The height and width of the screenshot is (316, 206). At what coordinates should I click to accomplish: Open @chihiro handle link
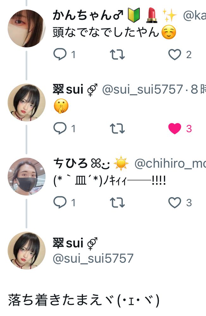coord(170,163)
